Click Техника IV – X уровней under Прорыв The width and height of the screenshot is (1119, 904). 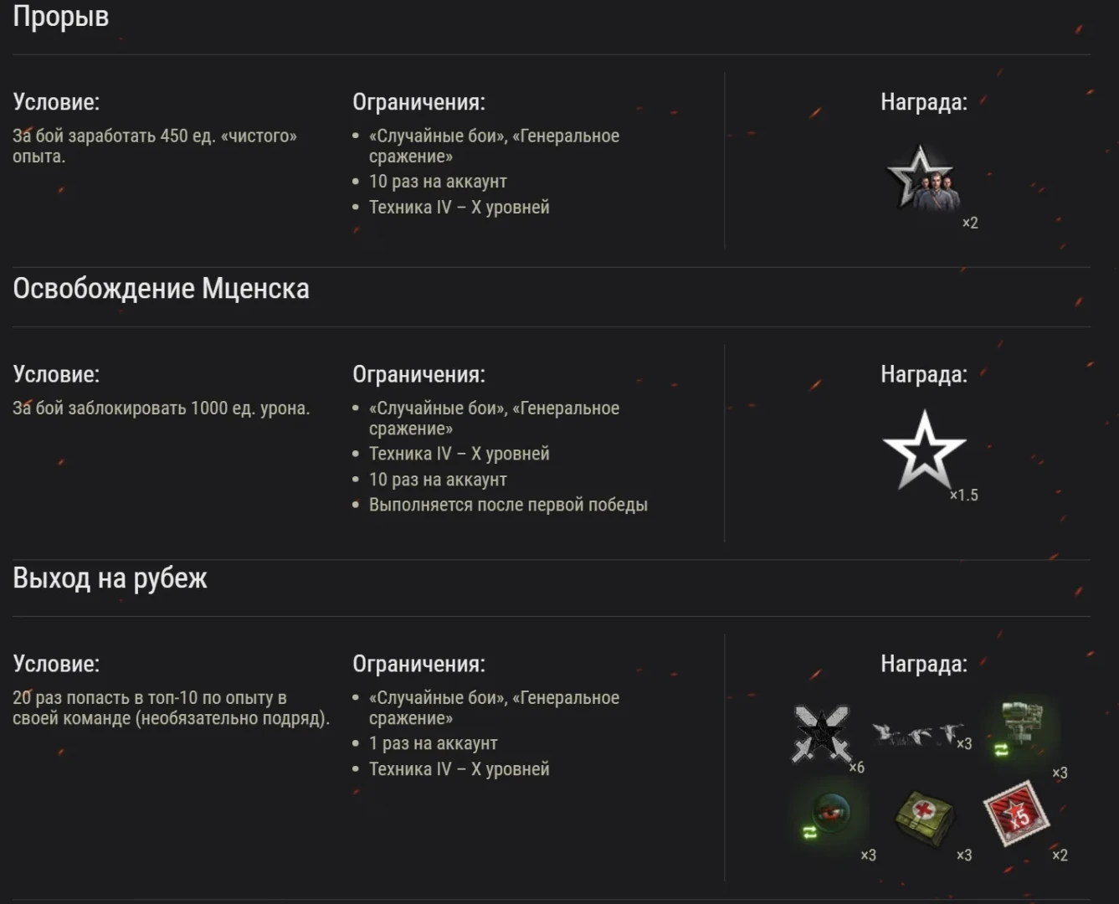(x=459, y=207)
